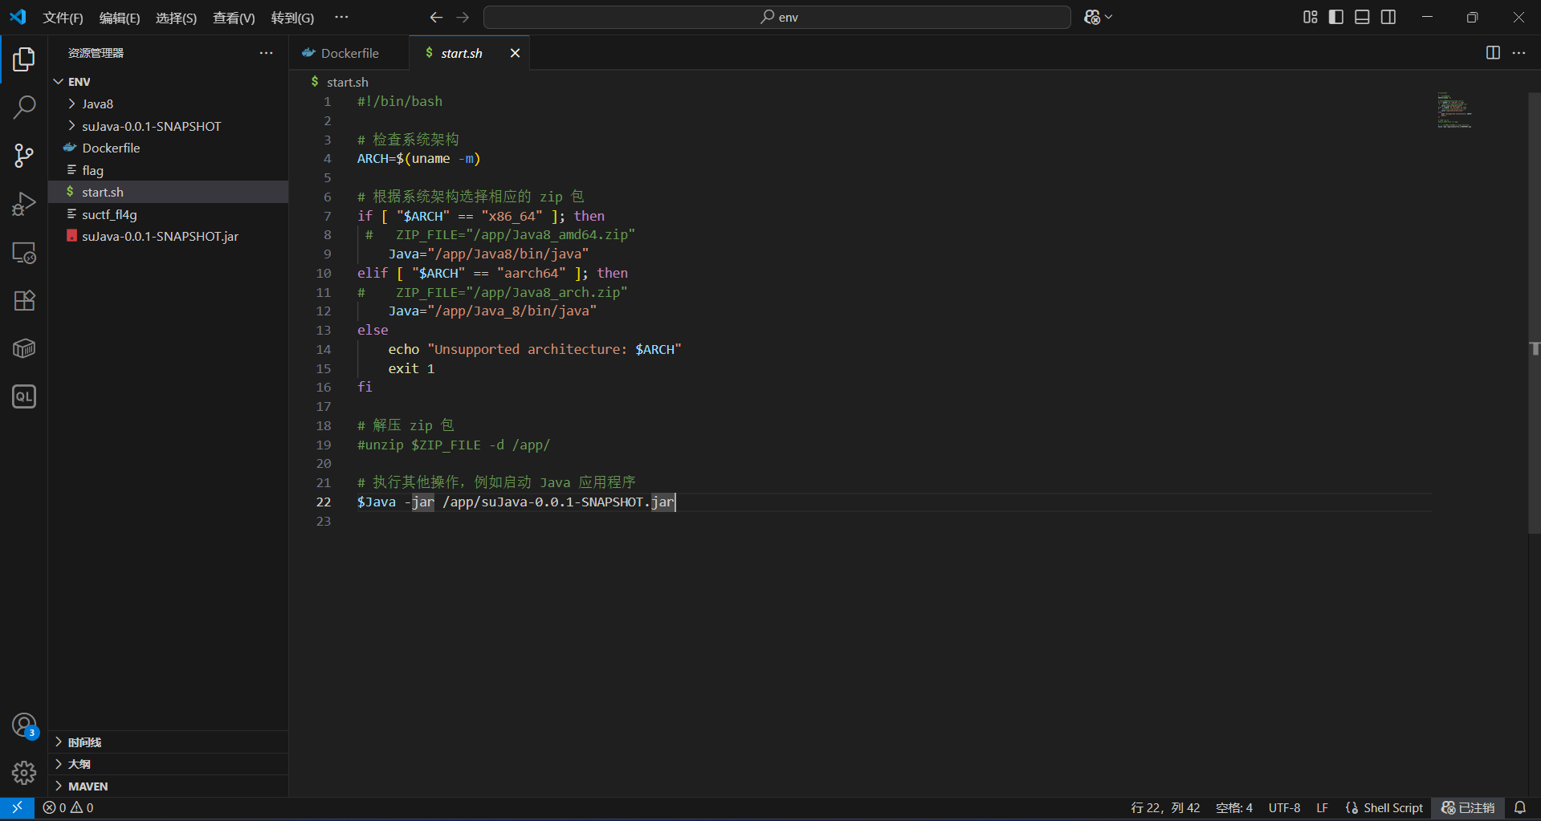Click the minimap code overview

tap(1454, 111)
